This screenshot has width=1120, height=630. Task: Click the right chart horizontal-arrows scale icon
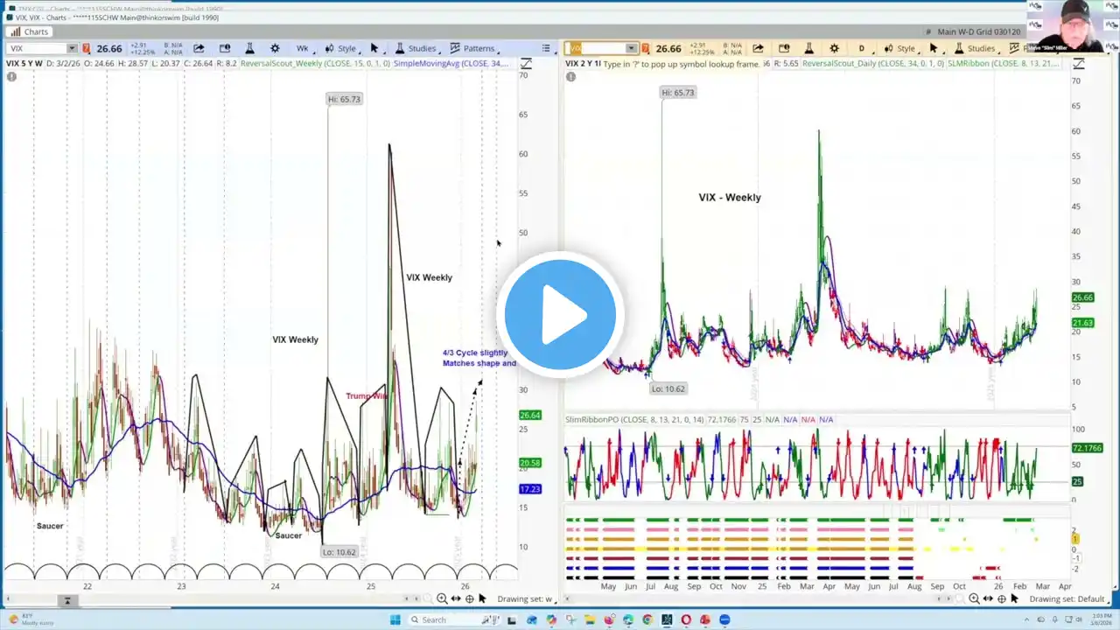click(x=988, y=598)
